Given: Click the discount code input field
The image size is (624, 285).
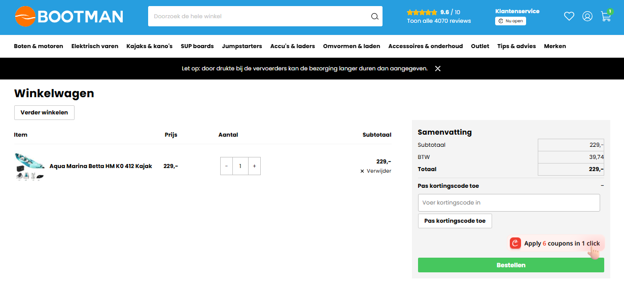Looking at the screenshot, I should click(508, 202).
